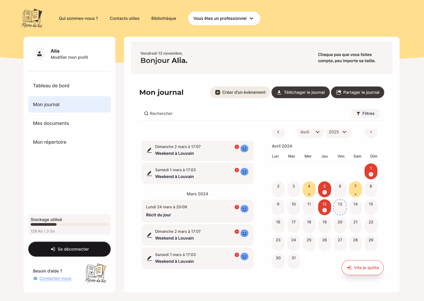The image size is (424, 301).
Task: Click Télécharger le journal button
Action: coord(300,92)
